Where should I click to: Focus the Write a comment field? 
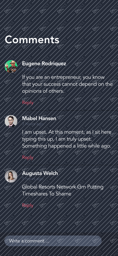pyautogui.click(x=53, y=241)
